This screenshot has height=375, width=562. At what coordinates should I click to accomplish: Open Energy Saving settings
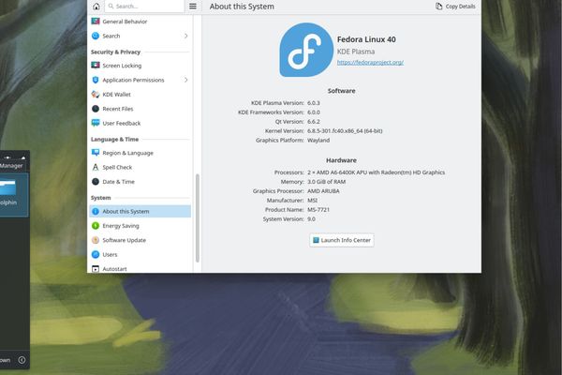[x=140, y=226]
